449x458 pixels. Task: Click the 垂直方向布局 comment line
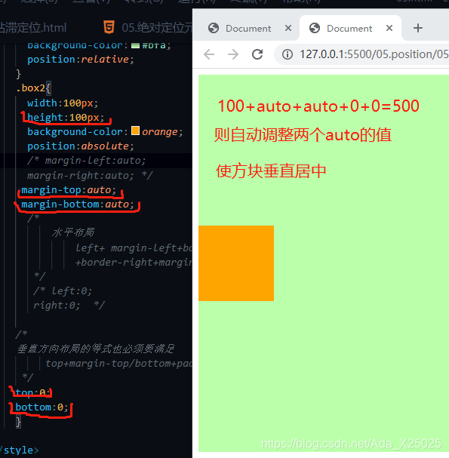point(96,349)
